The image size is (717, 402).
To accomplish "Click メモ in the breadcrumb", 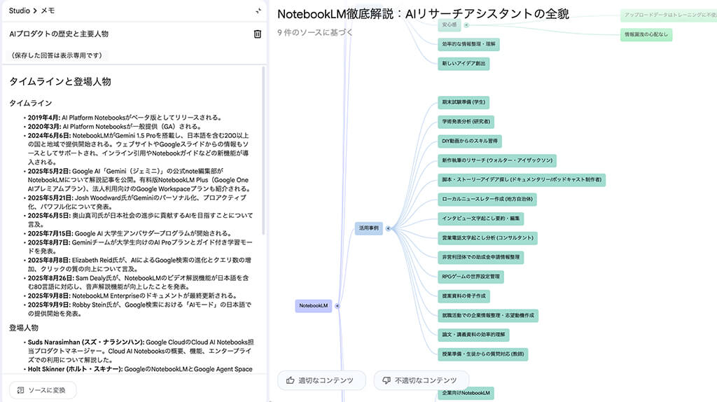I will tap(48, 11).
